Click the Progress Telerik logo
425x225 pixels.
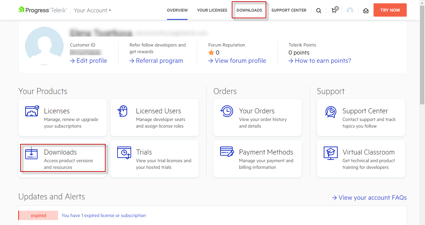tap(43, 10)
